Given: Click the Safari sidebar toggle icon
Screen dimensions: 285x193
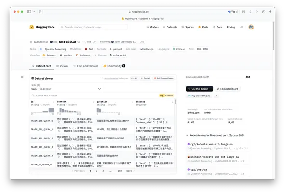Looking at the screenshot, I should tap(29, 11).
